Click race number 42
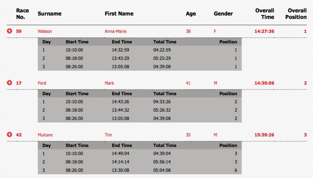This screenshot has width=313, height=178. coord(19,135)
